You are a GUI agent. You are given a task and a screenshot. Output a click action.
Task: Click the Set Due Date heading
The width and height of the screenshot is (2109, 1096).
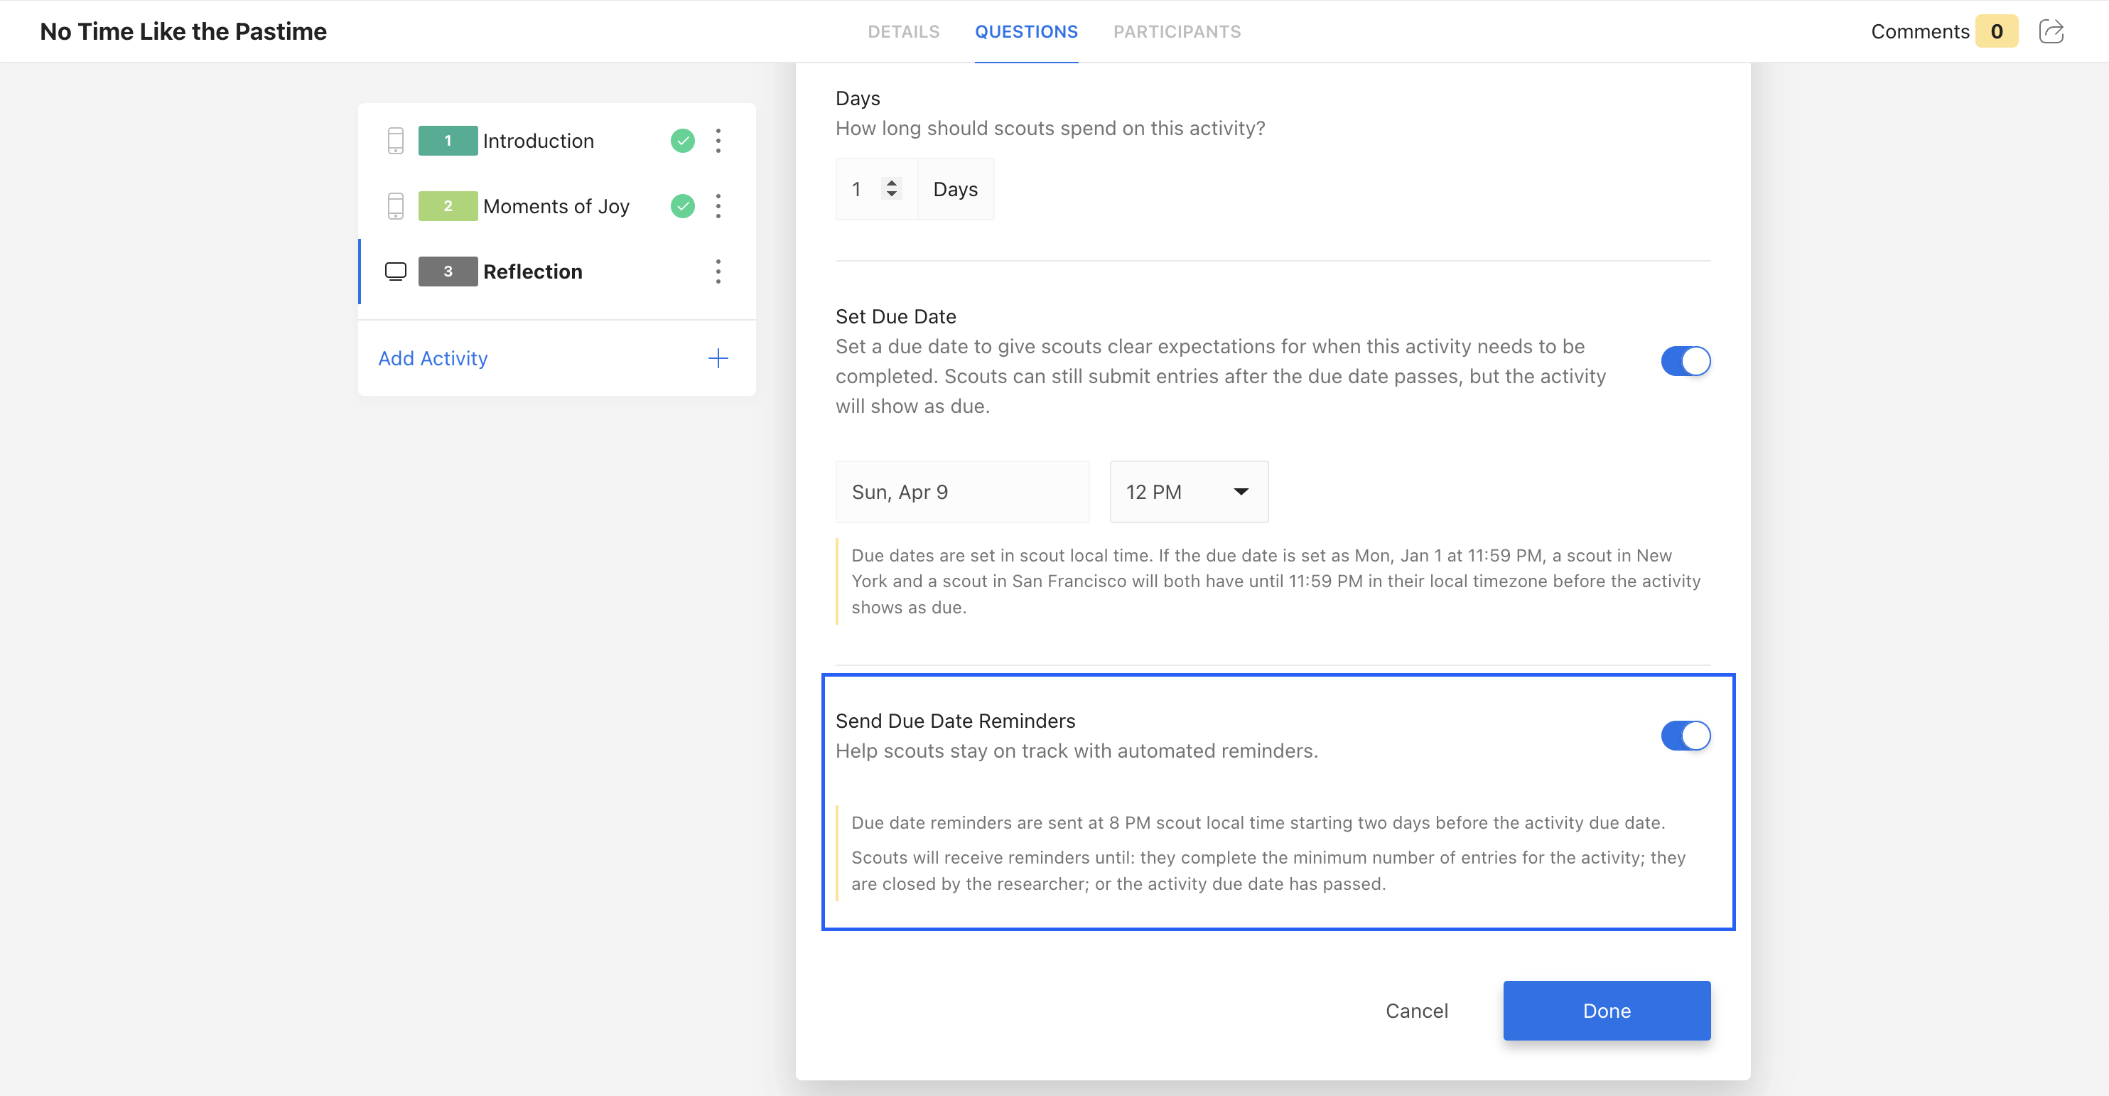tap(895, 317)
